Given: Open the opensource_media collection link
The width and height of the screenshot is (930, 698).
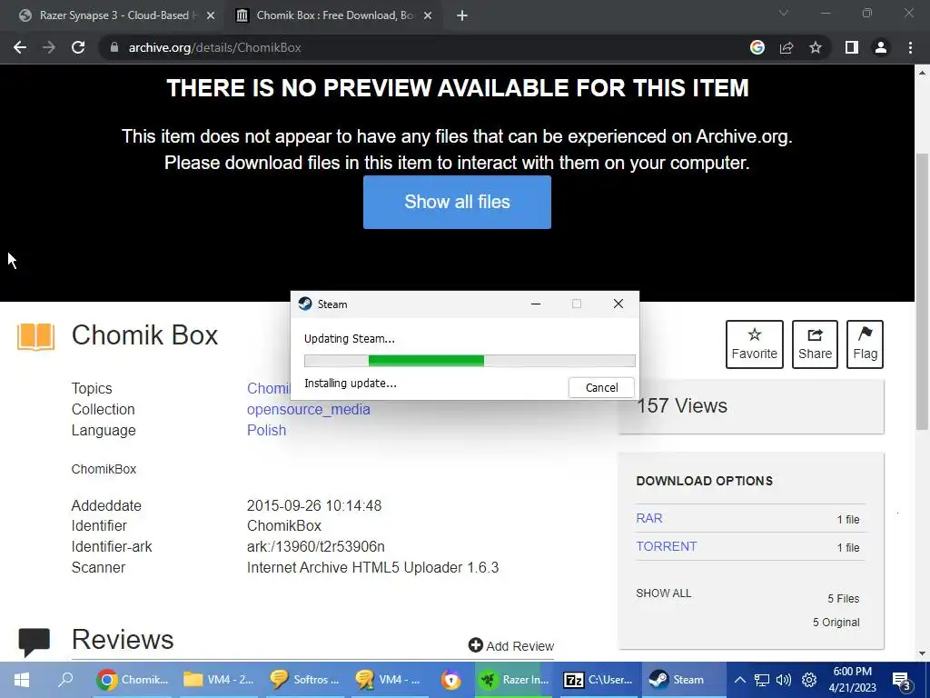Looking at the screenshot, I should pos(309,410).
